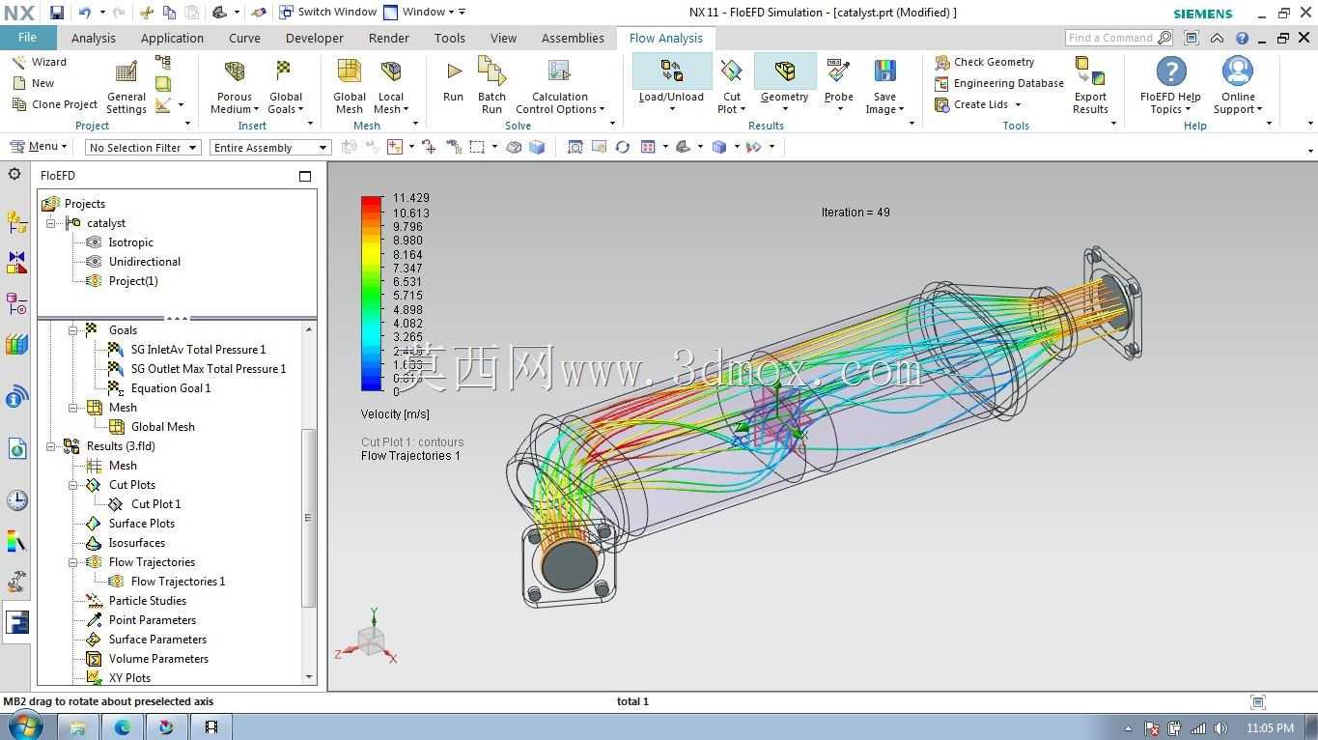Image resolution: width=1318 pixels, height=740 pixels.
Task: Open the Web Browser tab in resource bar
Action: [x=16, y=448]
